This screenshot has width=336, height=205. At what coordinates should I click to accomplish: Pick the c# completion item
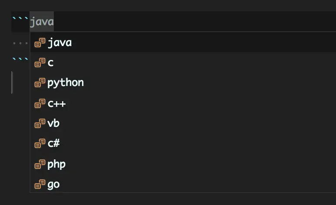coord(183,143)
